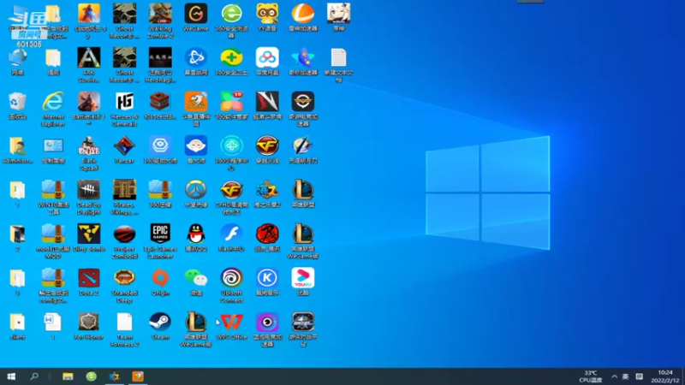Screen dimensions: 685x385
Task: Select the Administrator user folder
Action: click(17, 150)
